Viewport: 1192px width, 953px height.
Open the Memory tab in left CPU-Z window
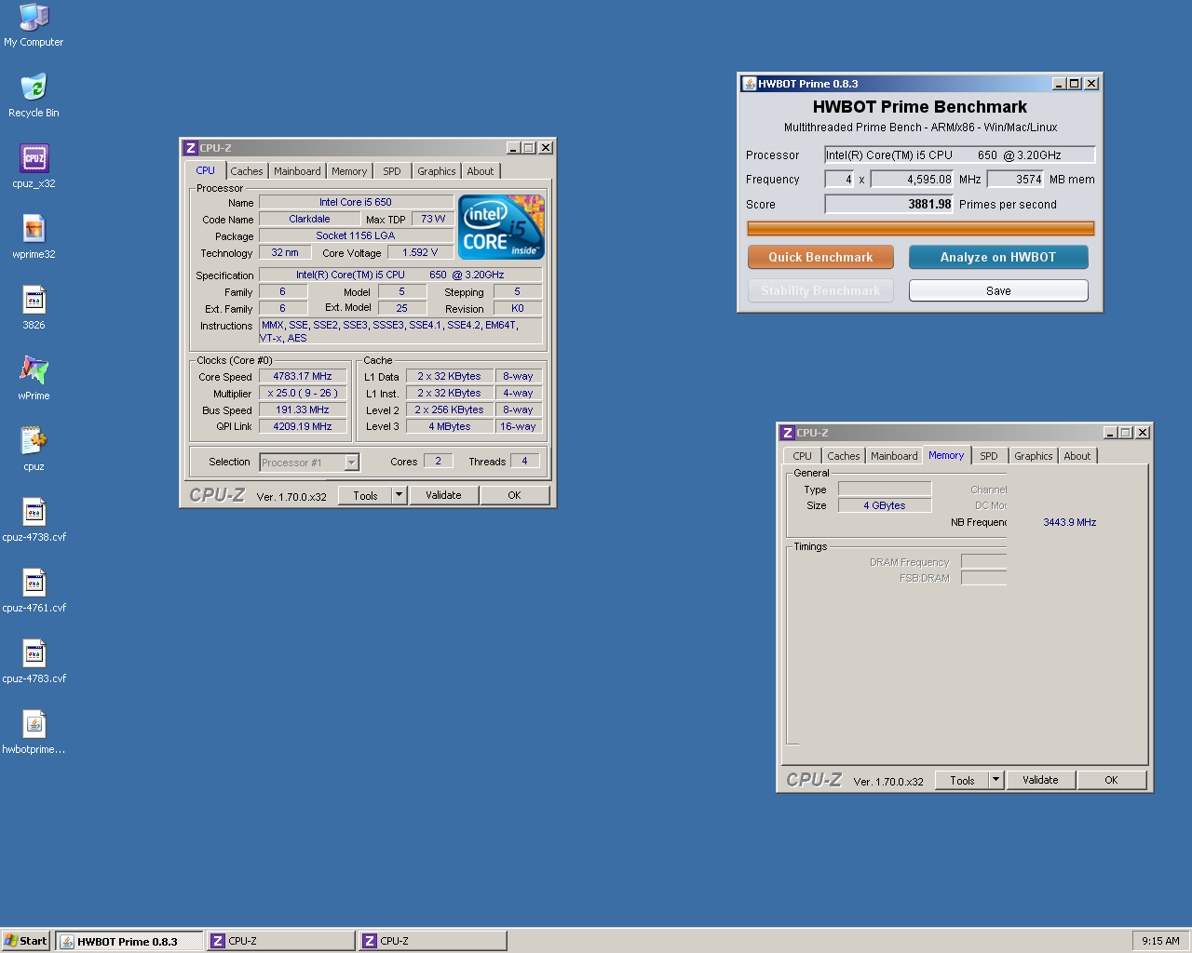click(x=349, y=171)
